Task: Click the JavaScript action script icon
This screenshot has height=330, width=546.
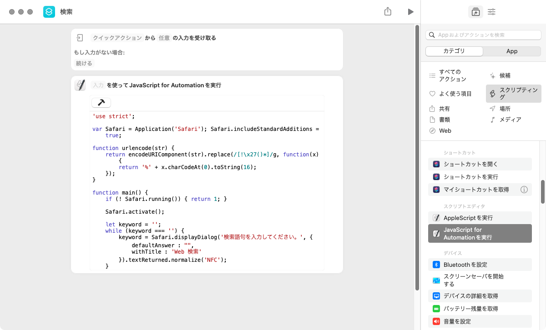Action: click(x=80, y=85)
